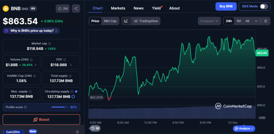Click the Max. supply info icon
The image size is (274, 134).
point(30,92)
